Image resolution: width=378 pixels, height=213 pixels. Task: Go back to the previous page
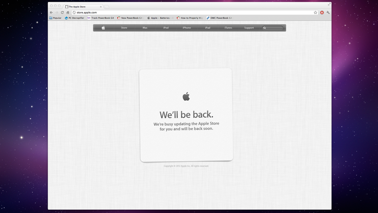51,13
